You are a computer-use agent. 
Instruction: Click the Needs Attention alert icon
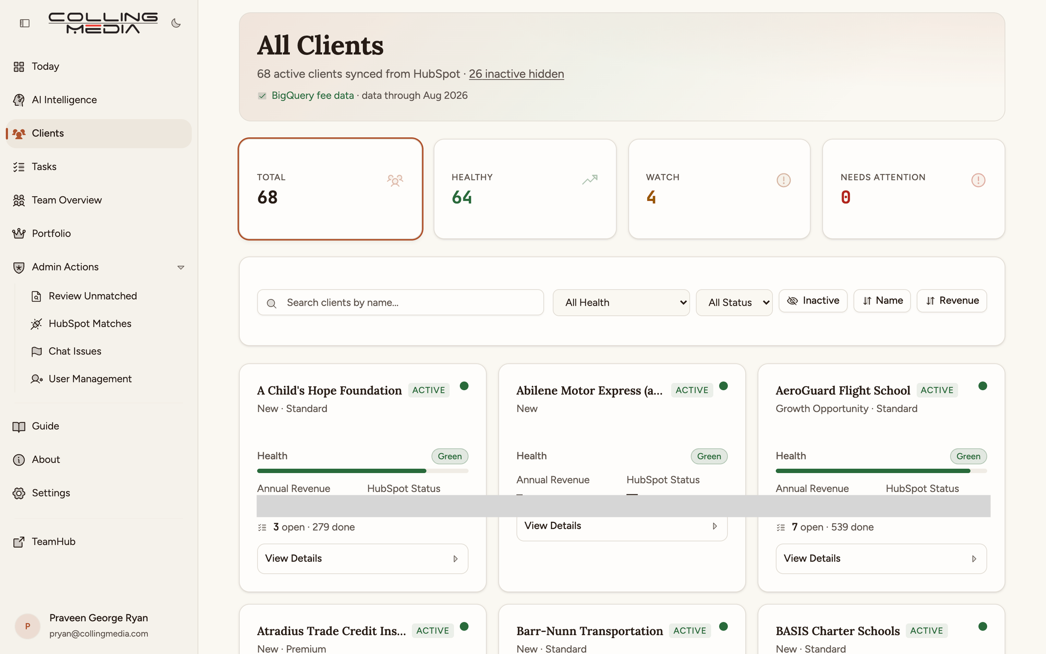point(978,180)
